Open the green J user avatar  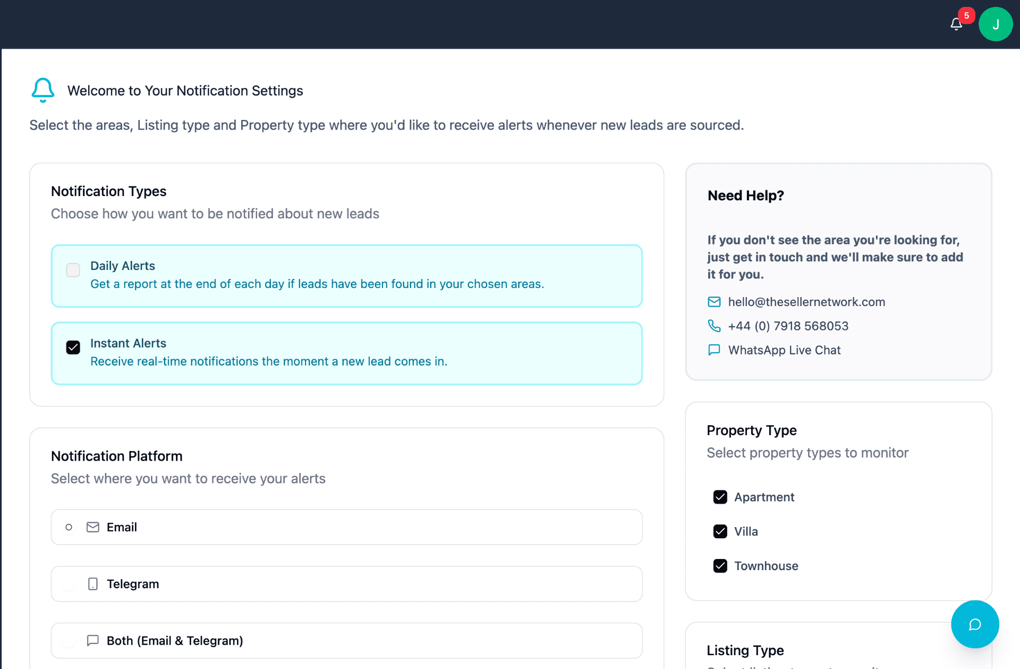click(996, 24)
